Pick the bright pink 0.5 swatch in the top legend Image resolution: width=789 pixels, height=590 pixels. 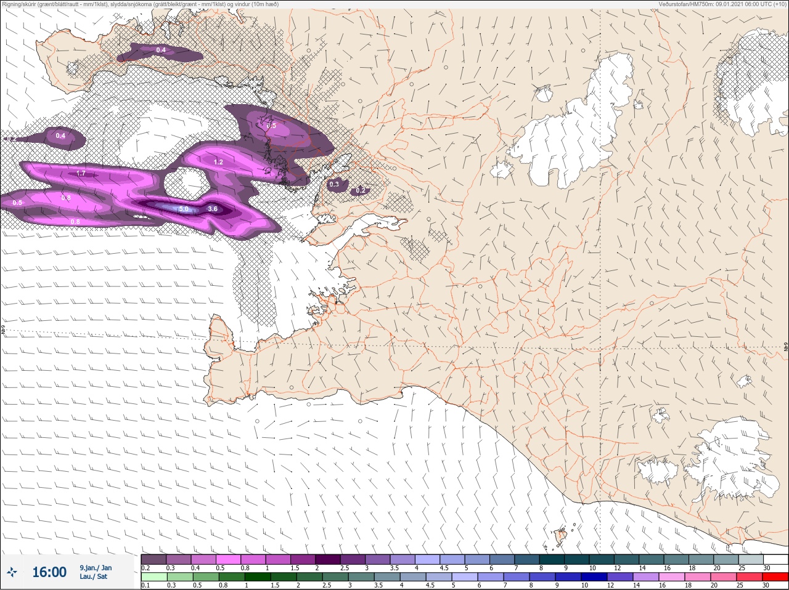point(228,559)
